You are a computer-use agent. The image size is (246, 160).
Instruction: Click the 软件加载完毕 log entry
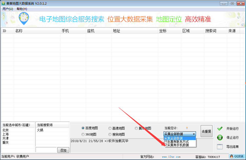(99, 141)
